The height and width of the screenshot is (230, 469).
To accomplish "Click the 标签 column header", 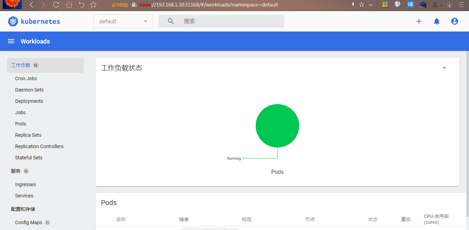I will tap(247, 219).
